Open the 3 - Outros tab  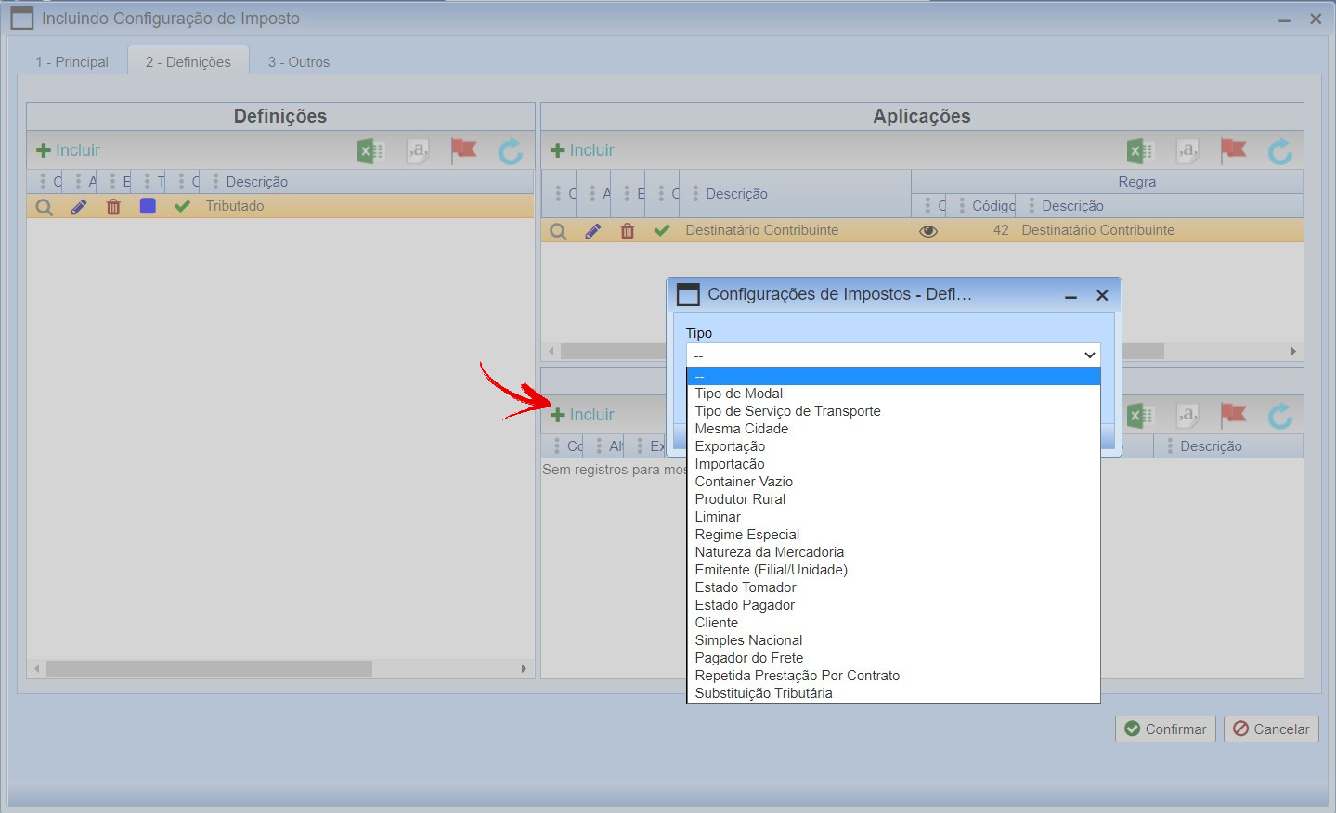click(x=298, y=62)
